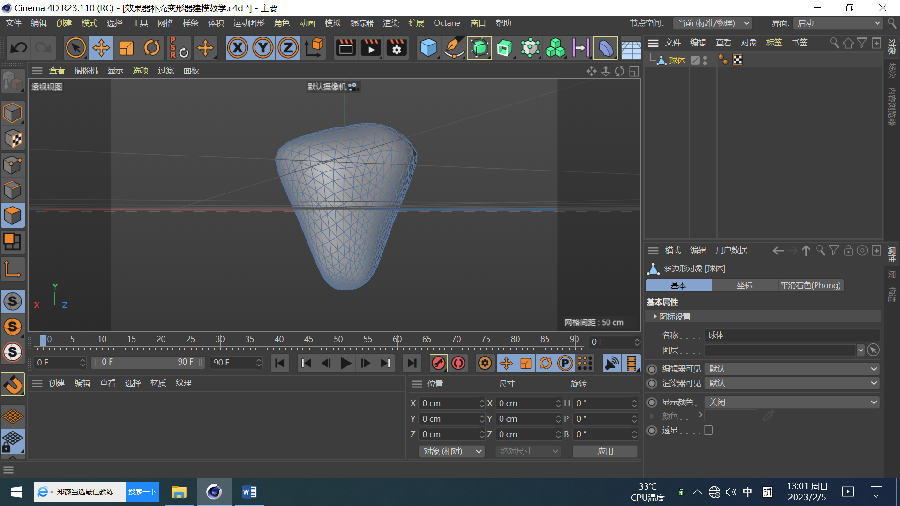This screenshot has width=900, height=506.
Task: Click the frame 0 timeline playhead marker
Action: click(x=43, y=340)
